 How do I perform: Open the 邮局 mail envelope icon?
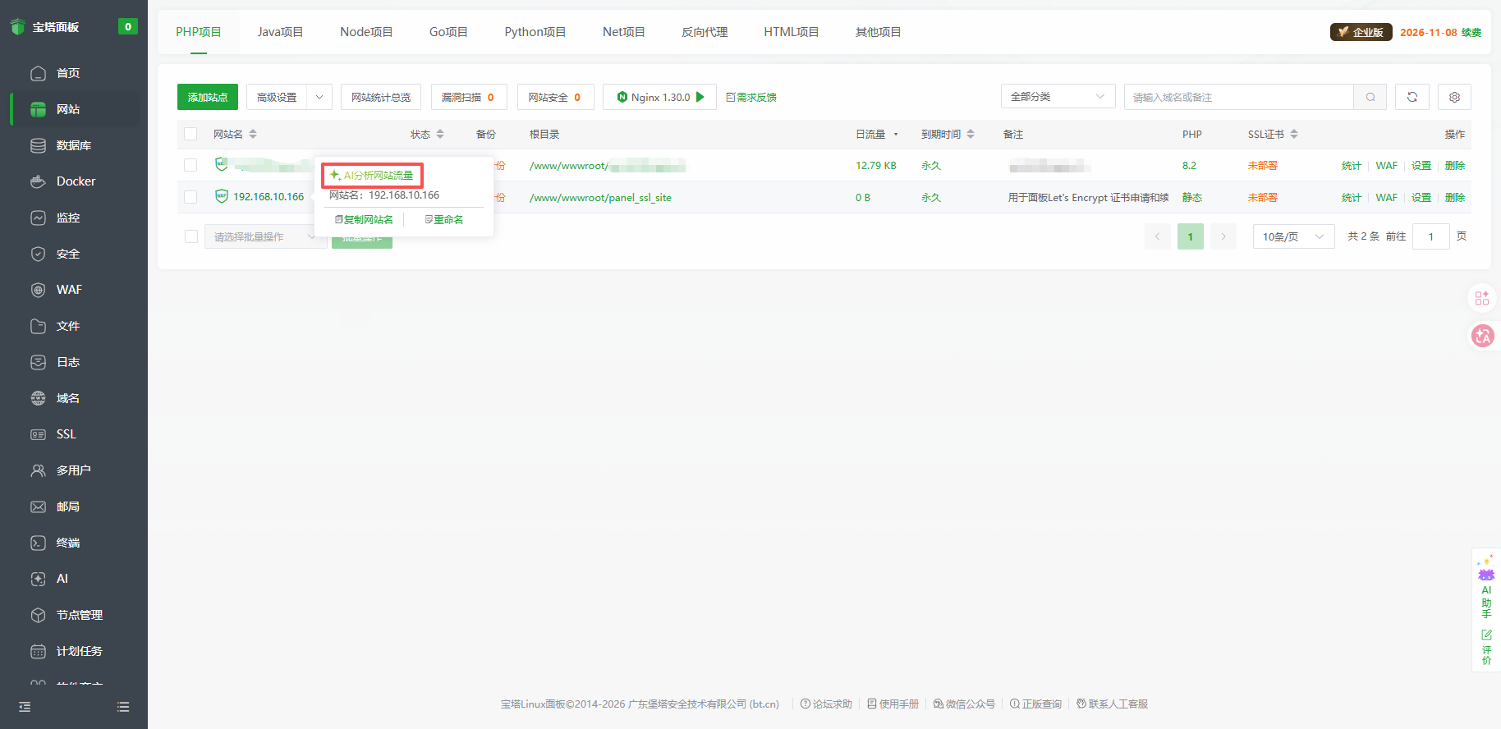tap(38, 507)
